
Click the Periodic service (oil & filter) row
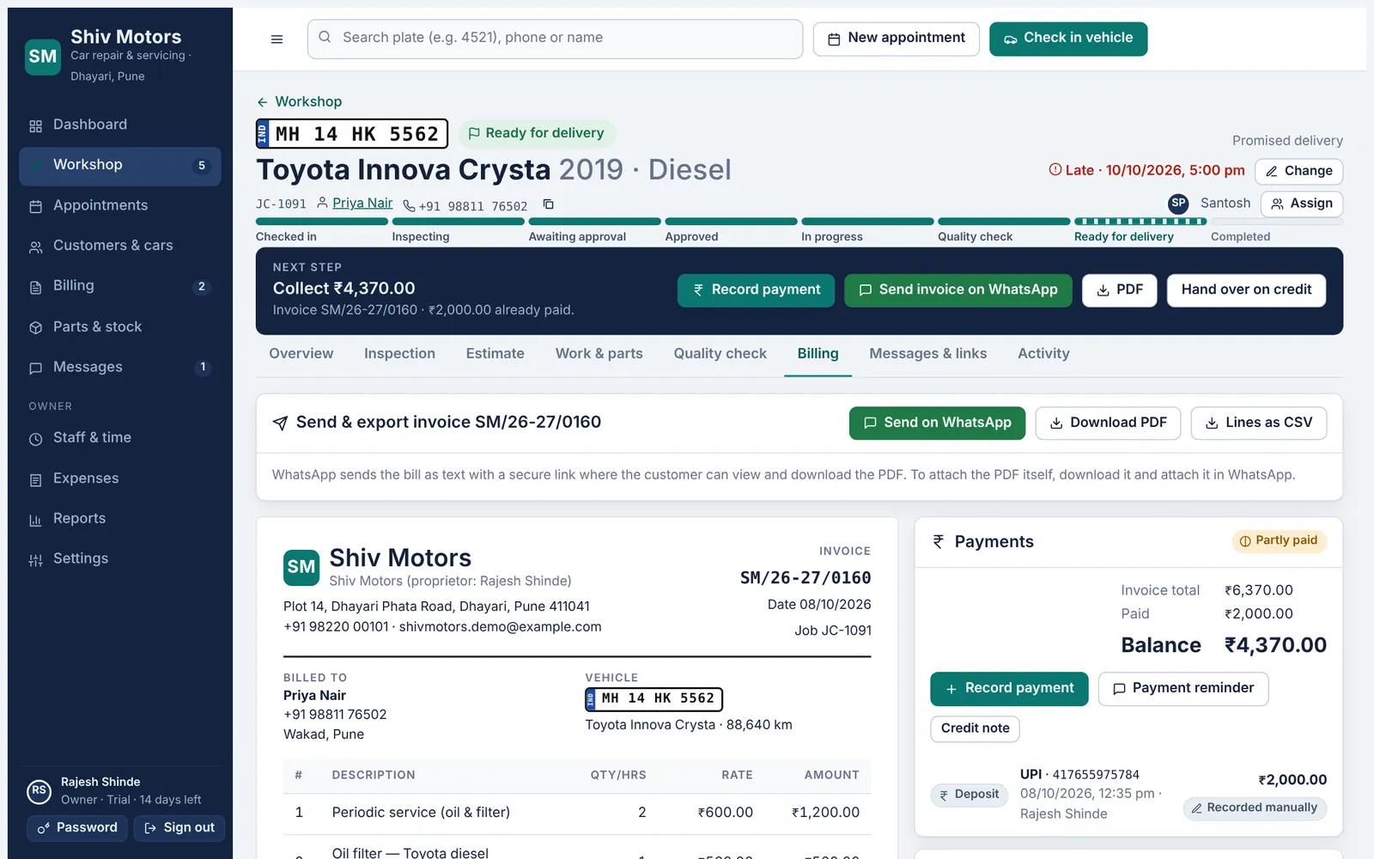577,813
